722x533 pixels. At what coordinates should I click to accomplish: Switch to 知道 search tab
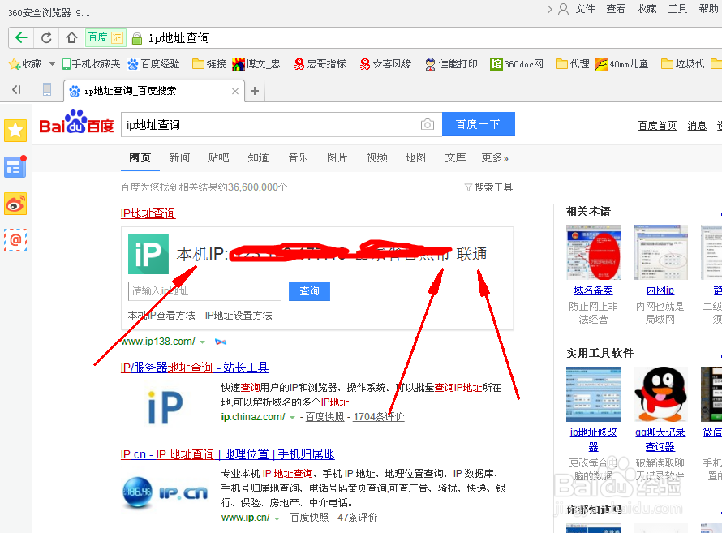[x=258, y=158]
